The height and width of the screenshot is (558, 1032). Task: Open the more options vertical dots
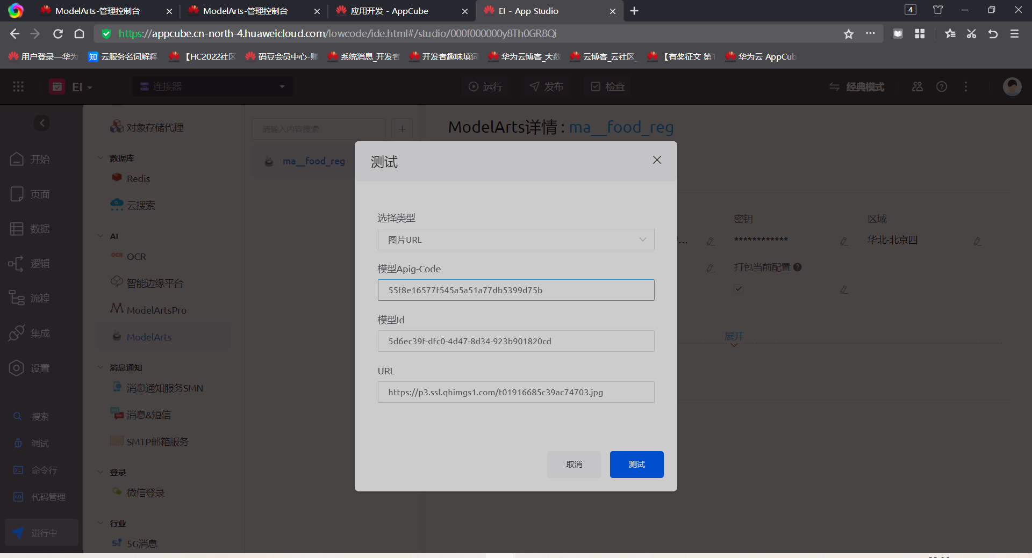coord(966,86)
